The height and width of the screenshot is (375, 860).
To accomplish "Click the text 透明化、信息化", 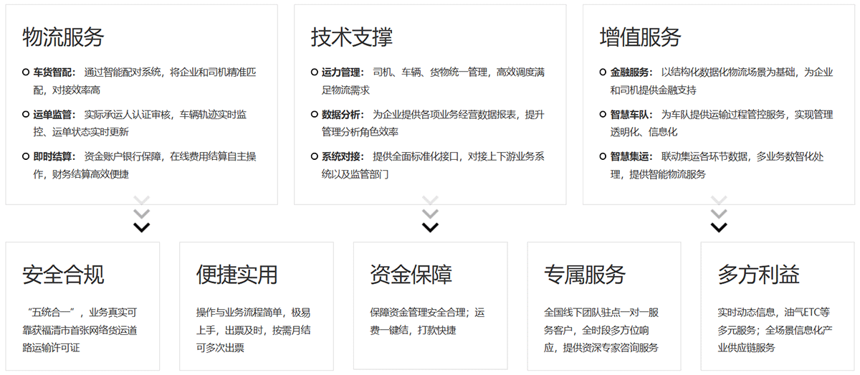I will [x=644, y=132].
